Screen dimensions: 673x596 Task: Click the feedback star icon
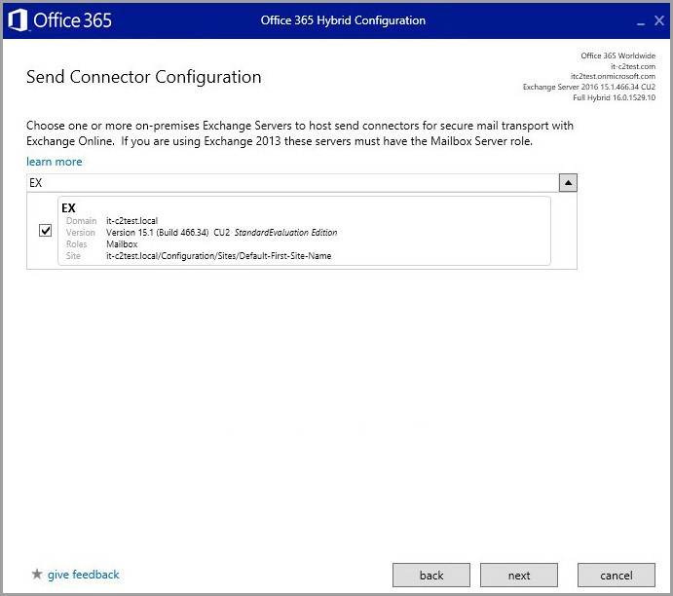point(37,574)
